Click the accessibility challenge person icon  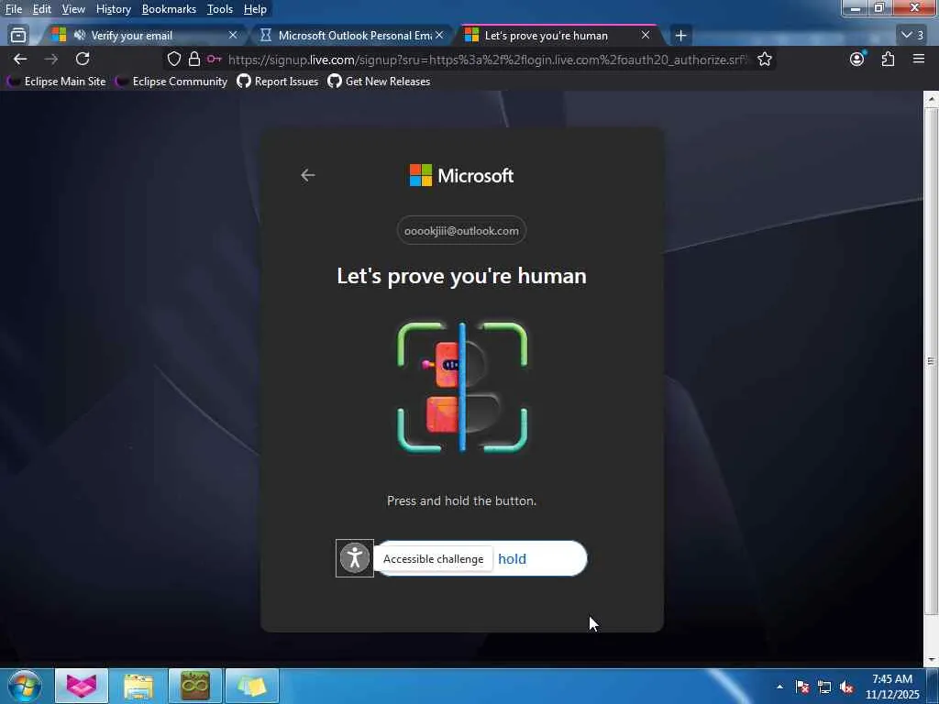pyautogui.click(x=355, y=558)
